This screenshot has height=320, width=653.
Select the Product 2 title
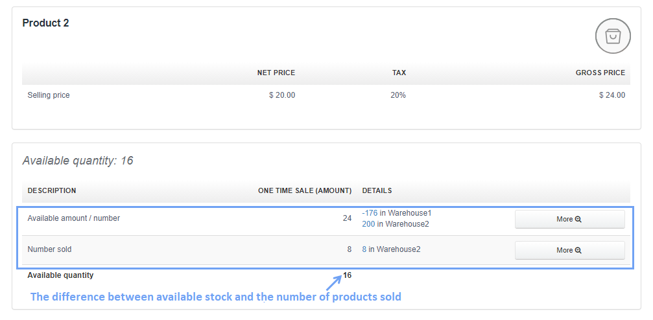pyautogui.click(x=45, y=23)
